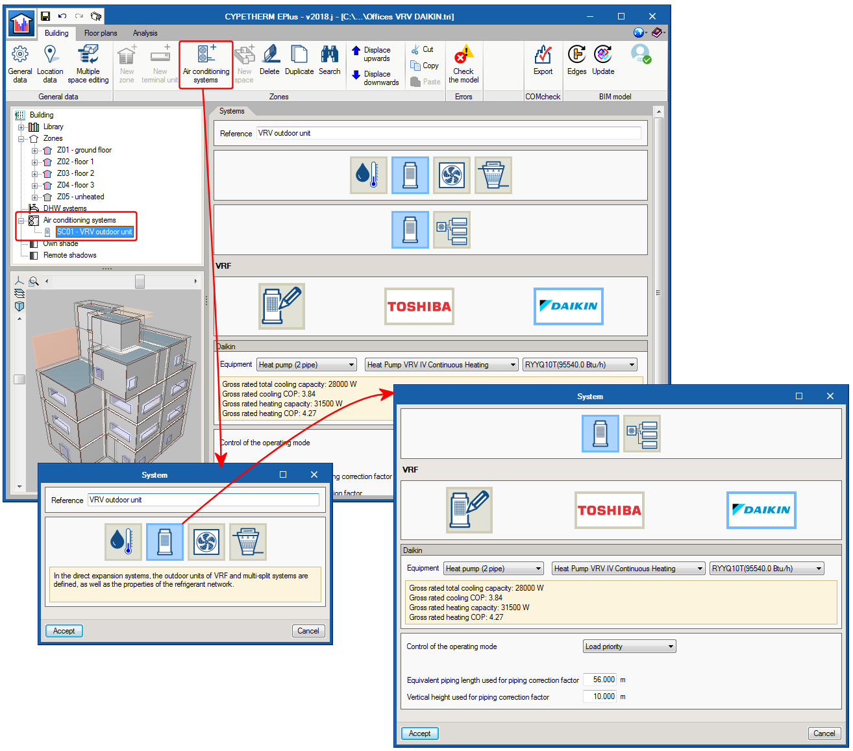853x751 pixels.
Task: Click Cancel in the small System dialog
Action: (x=308, y=631)
